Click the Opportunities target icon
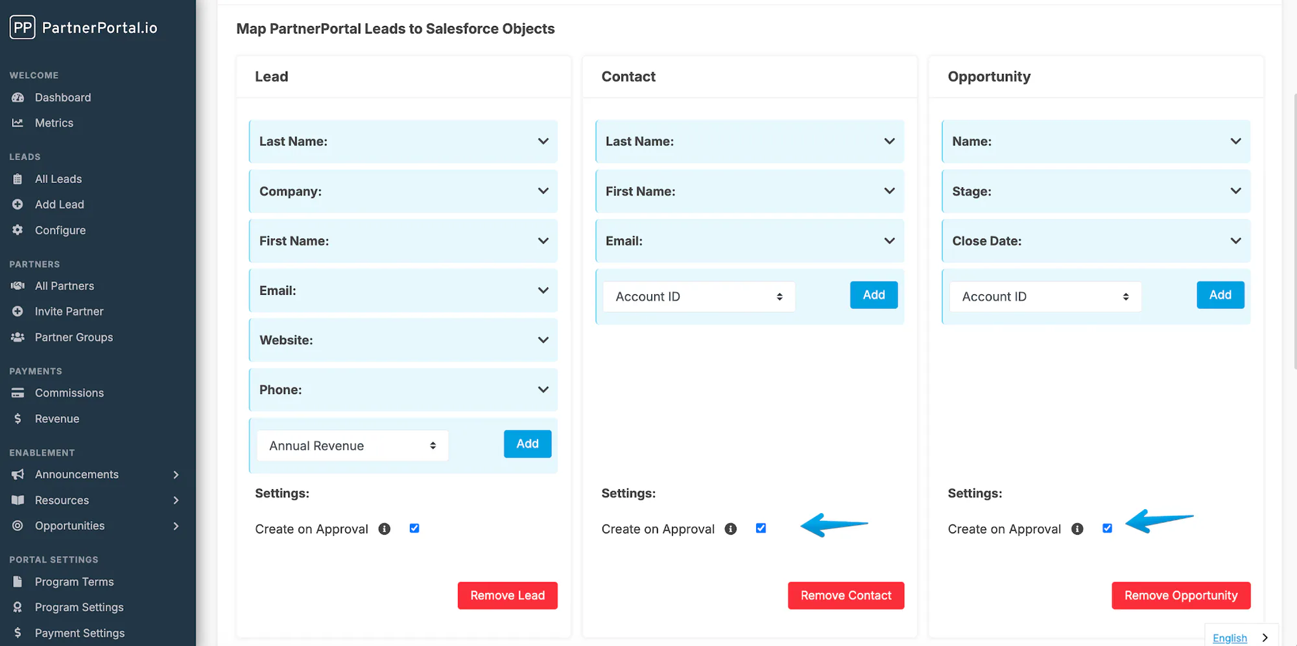This screenshot has height=646, width=1297. (x=18, y=525)
